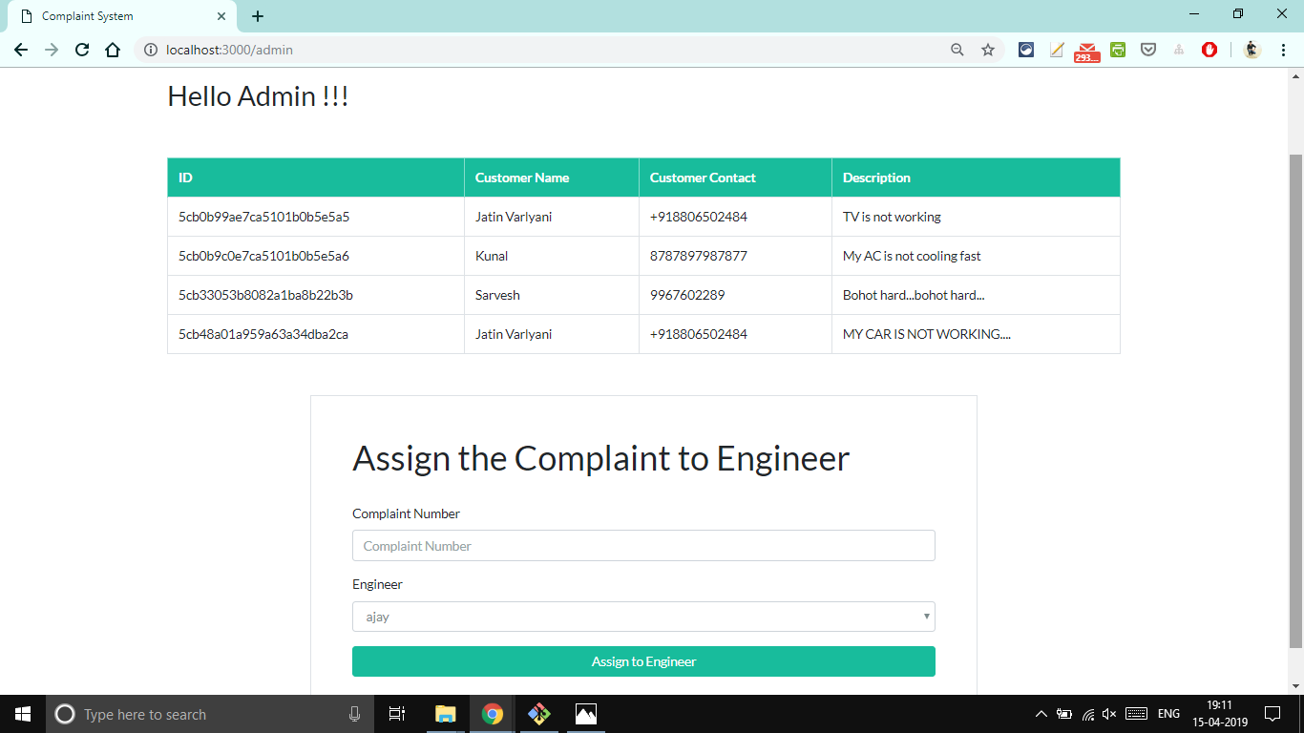This screenshot has height=733, width=1304.
Task: Open the red AdBlock stop-hand extension
Action: coord(1209,50)
